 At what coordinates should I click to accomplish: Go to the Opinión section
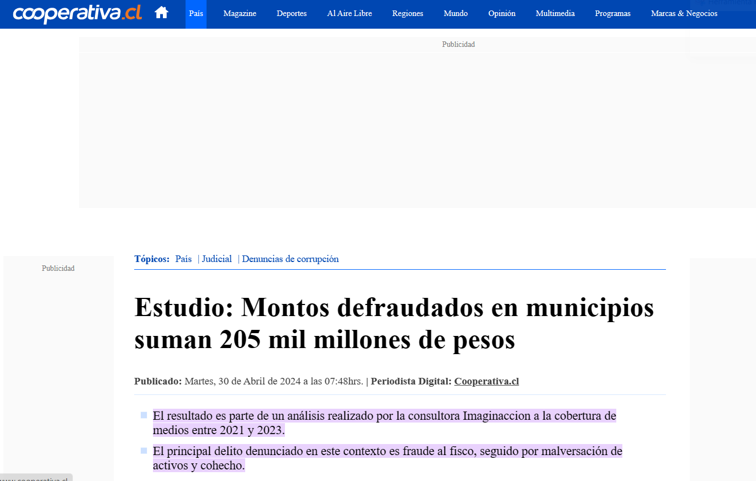[502, 14]
